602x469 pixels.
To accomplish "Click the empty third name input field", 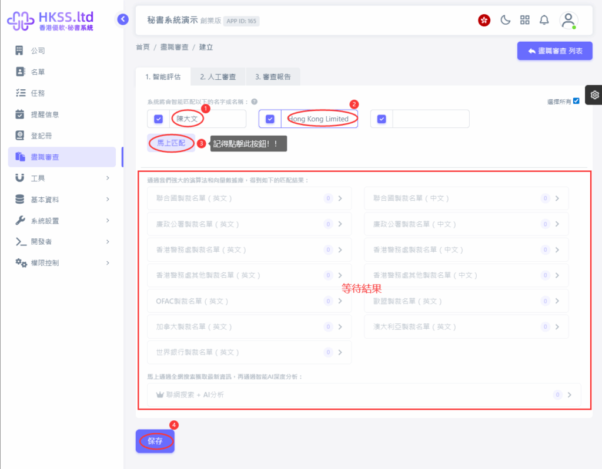I will tap(430, 119).
